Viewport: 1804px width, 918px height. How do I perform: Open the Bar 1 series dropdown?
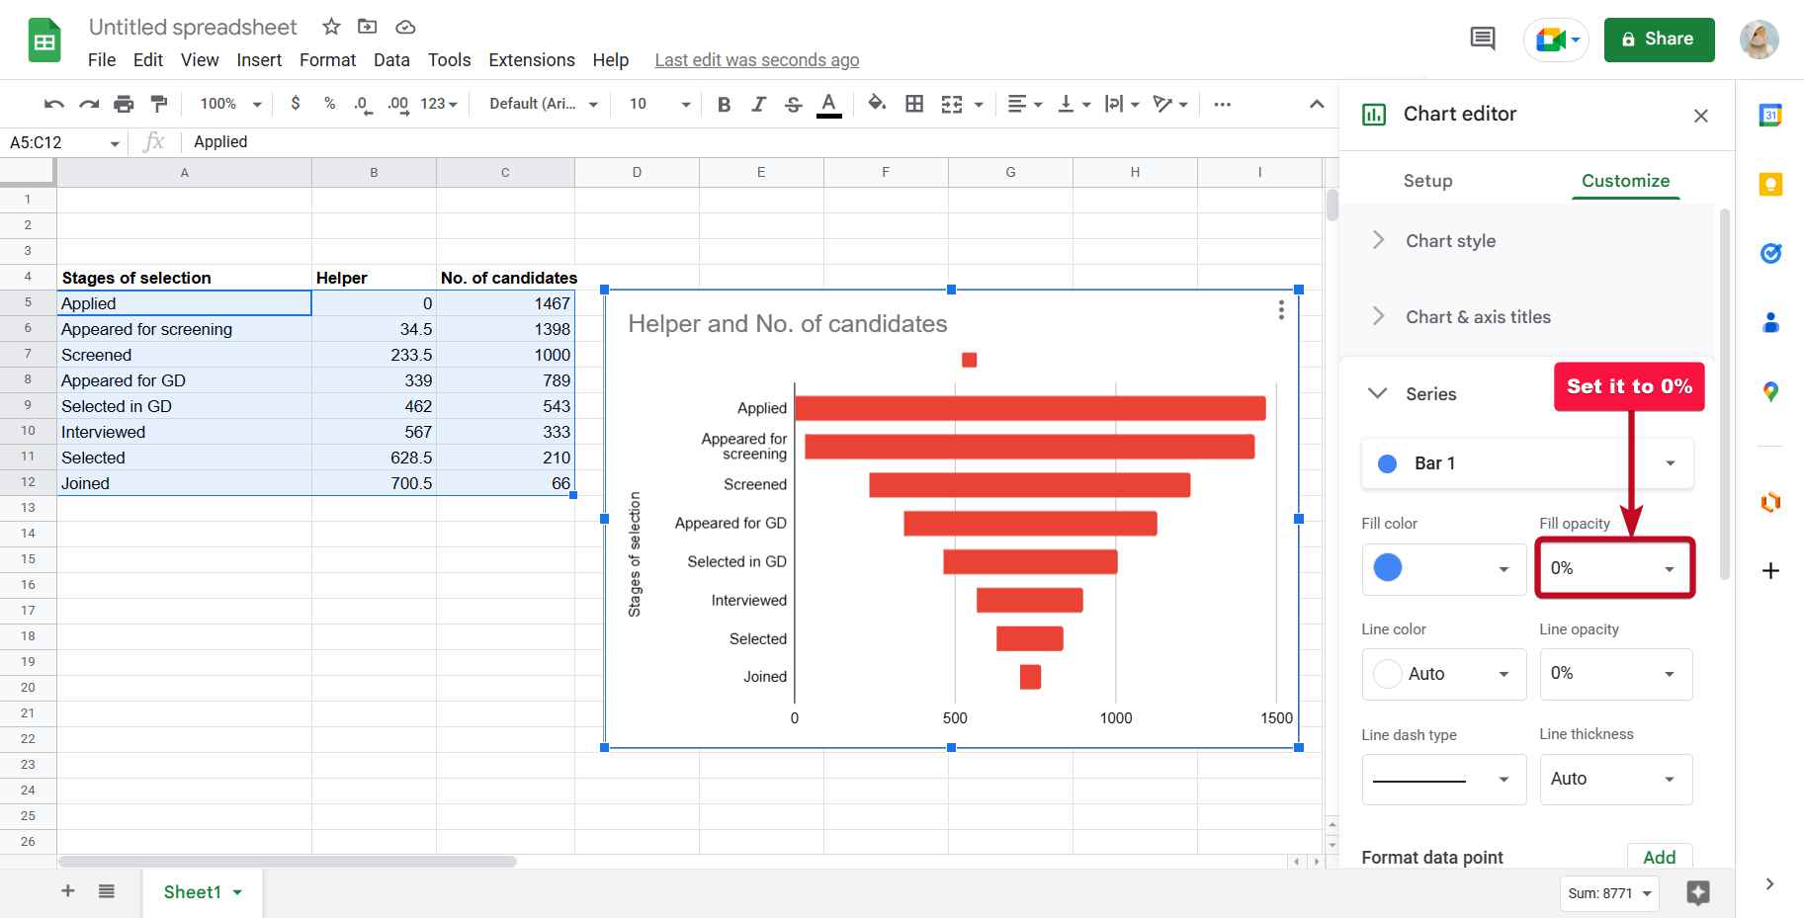1527,463
